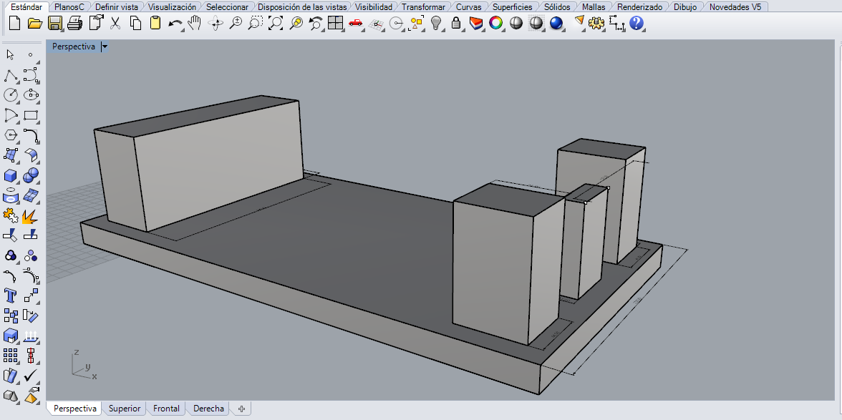Open the Sólidos toolbar tab

click(x=557, y=6)
